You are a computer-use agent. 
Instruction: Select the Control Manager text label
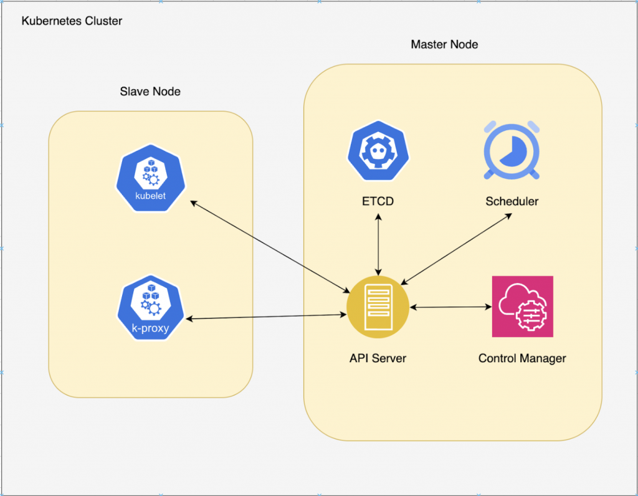coord(522,358)
